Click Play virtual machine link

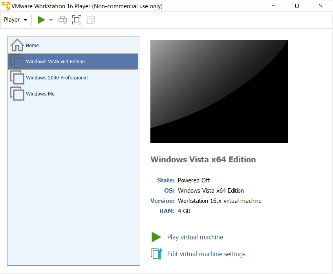coord(195,237)
